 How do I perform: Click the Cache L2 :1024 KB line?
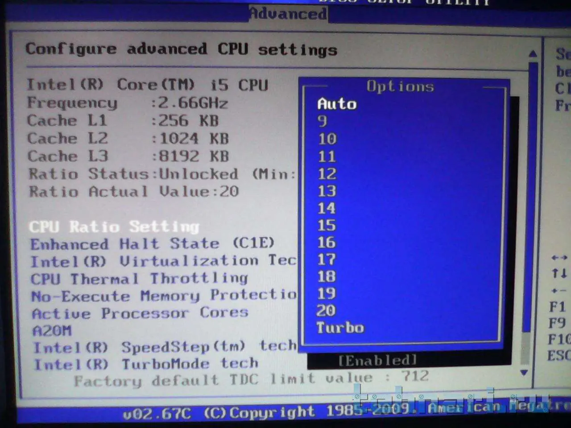pyautogui.click(x=128, y=138)
